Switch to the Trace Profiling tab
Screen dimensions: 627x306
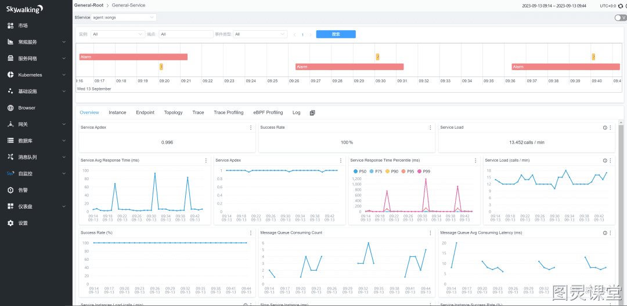228,112
